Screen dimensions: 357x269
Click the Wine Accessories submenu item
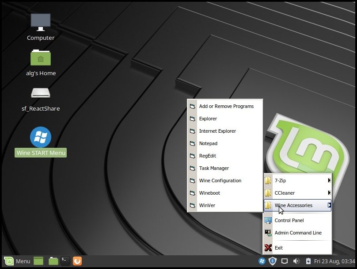coord(297,205)
